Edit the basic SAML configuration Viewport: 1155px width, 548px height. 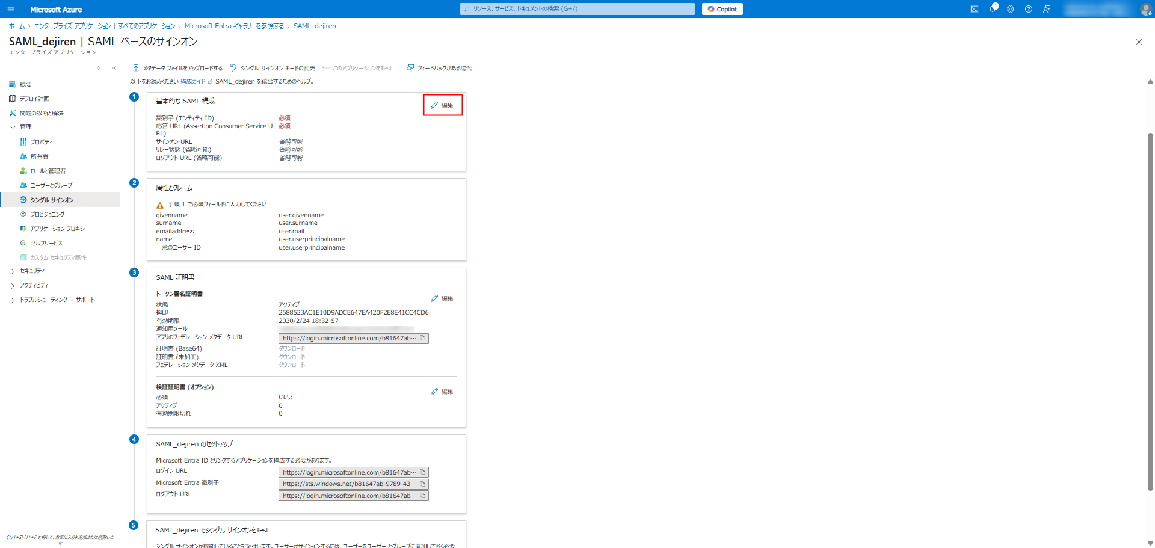click(x=442, y=105)
